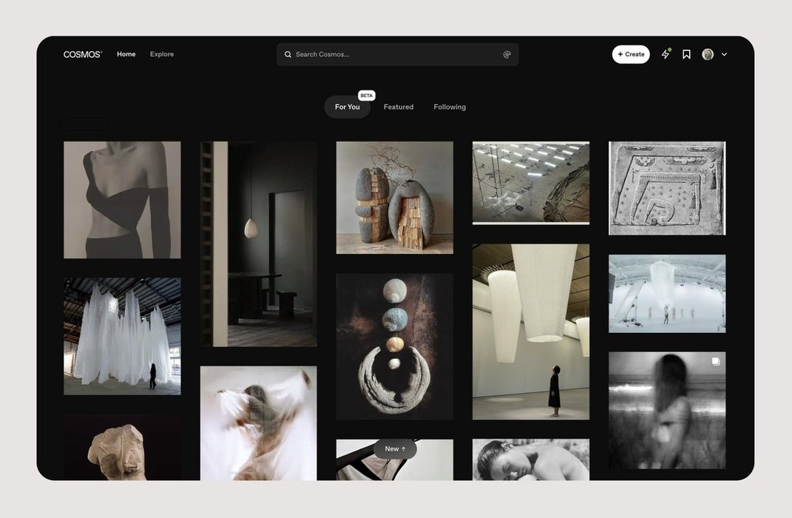This screenshot has width=792, height=518.
Task: Click multi-image stack icon on blurred figure
Action: 715,362
